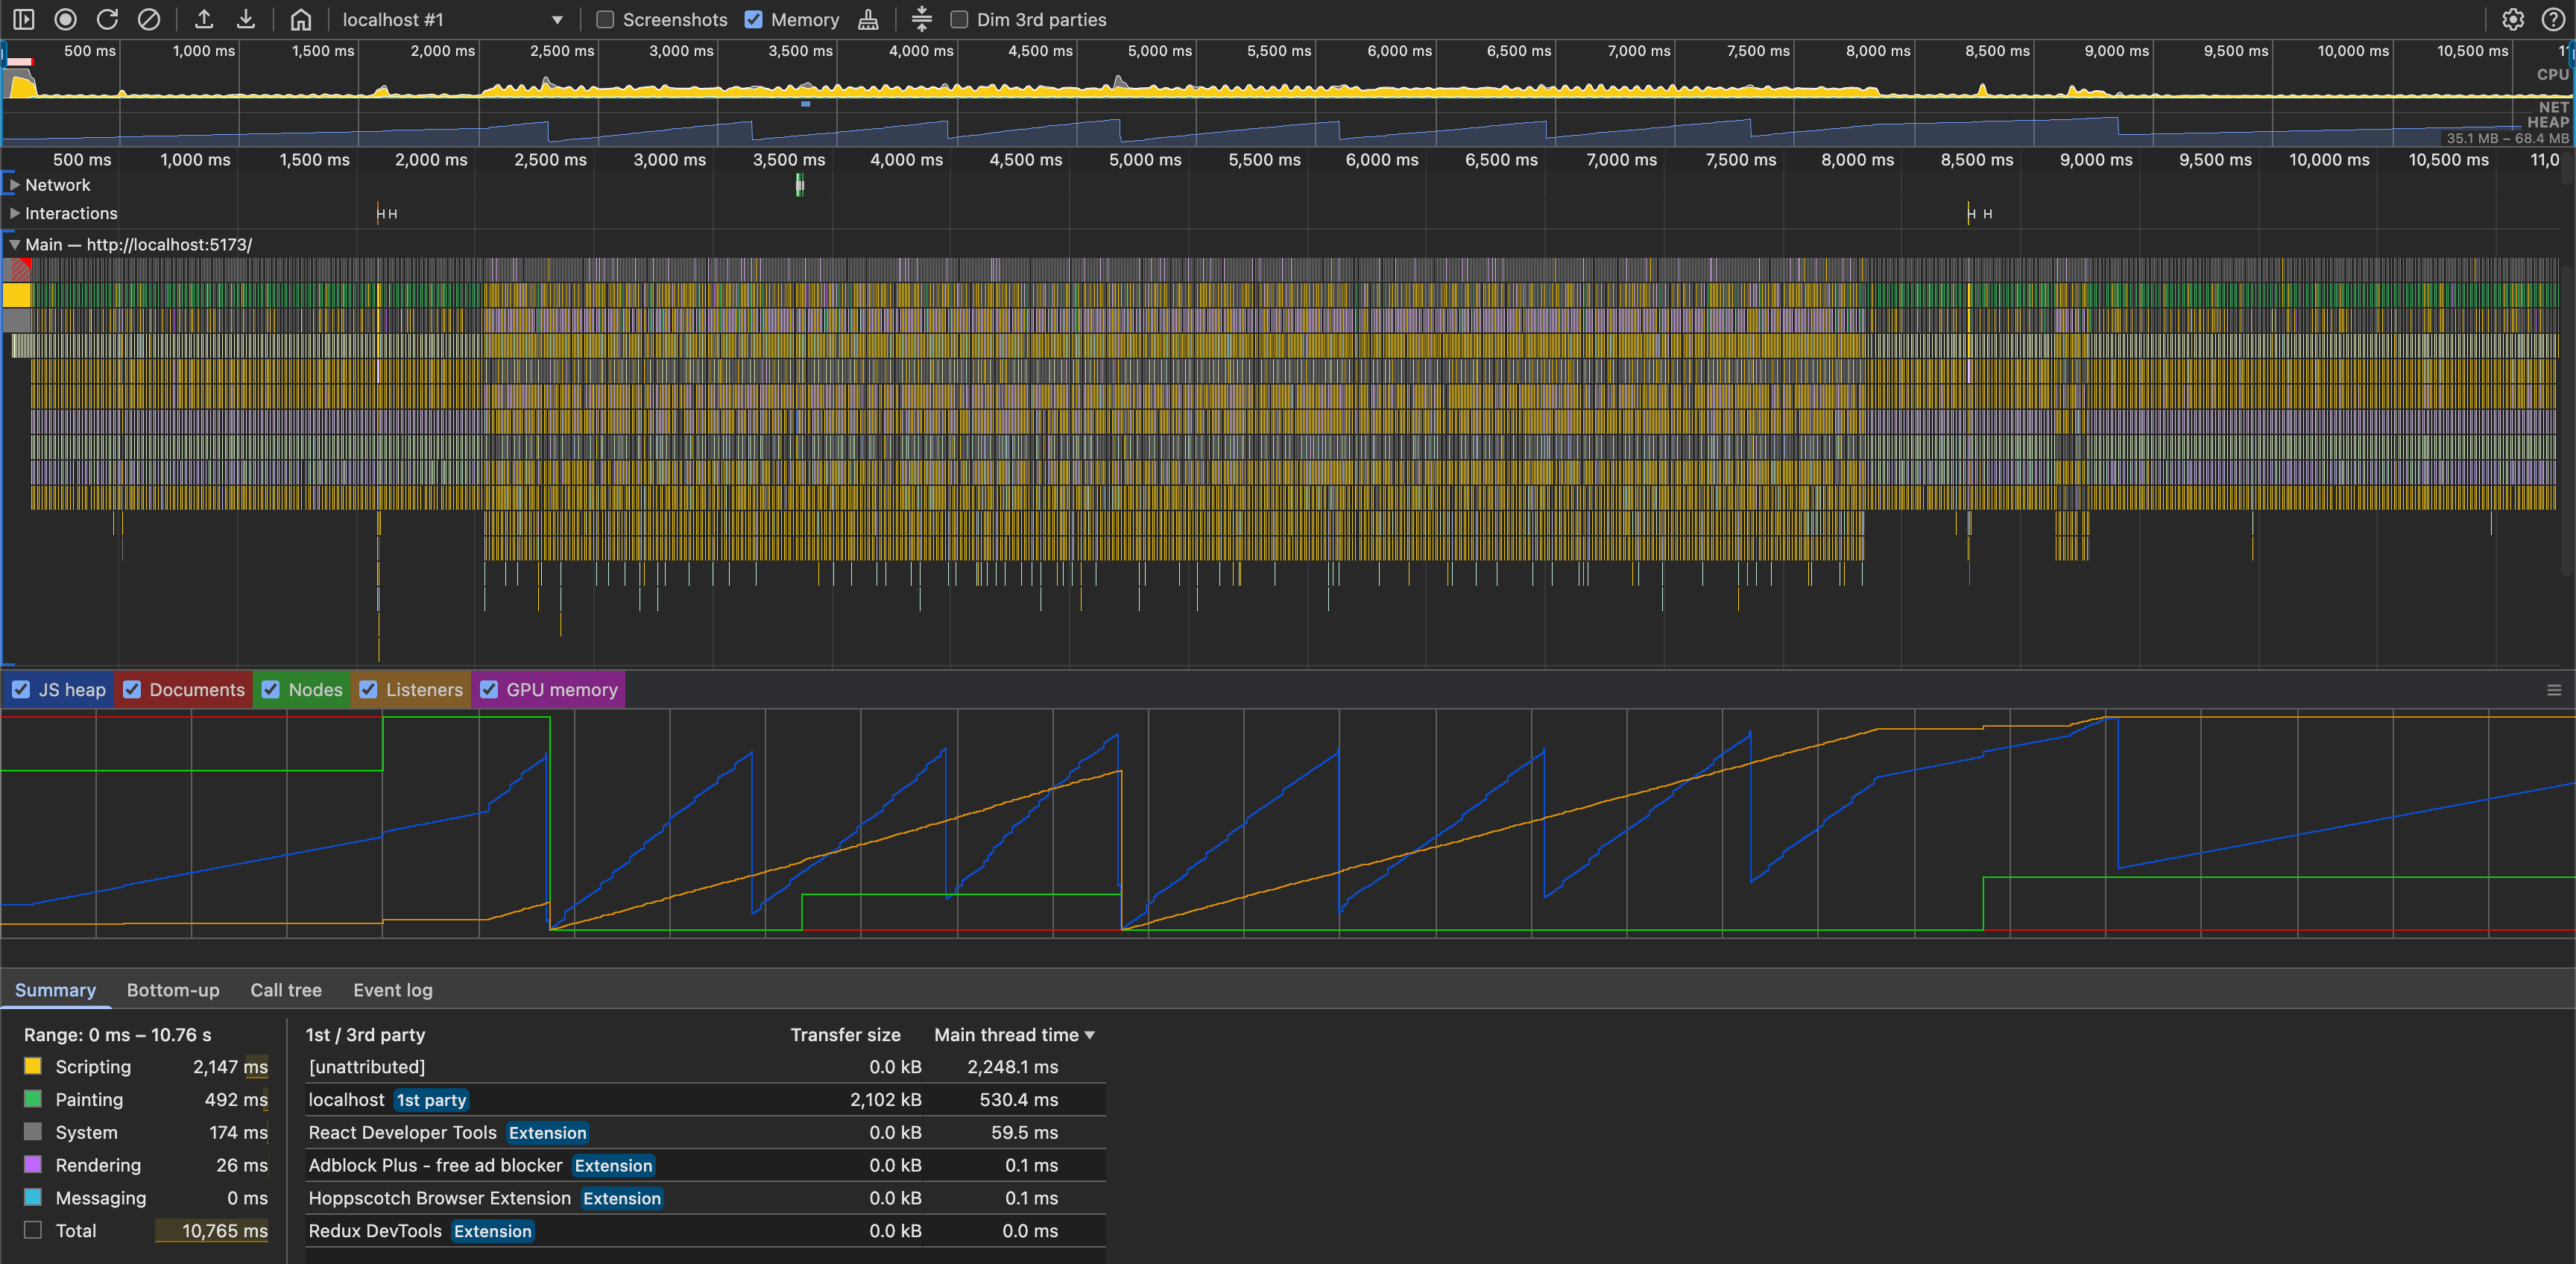Go to live metrics with the home icon
2576x1264 pixels.
[x=299, y=19]
